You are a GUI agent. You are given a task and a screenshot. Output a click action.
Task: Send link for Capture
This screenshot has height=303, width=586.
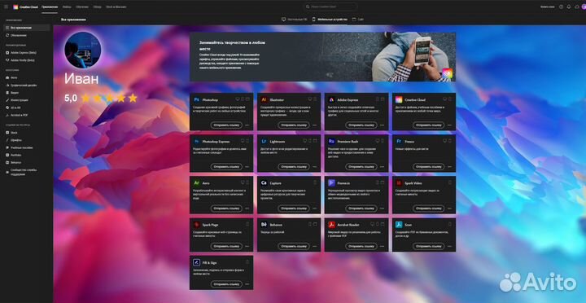pyautogui.click(x=293, y=209)
